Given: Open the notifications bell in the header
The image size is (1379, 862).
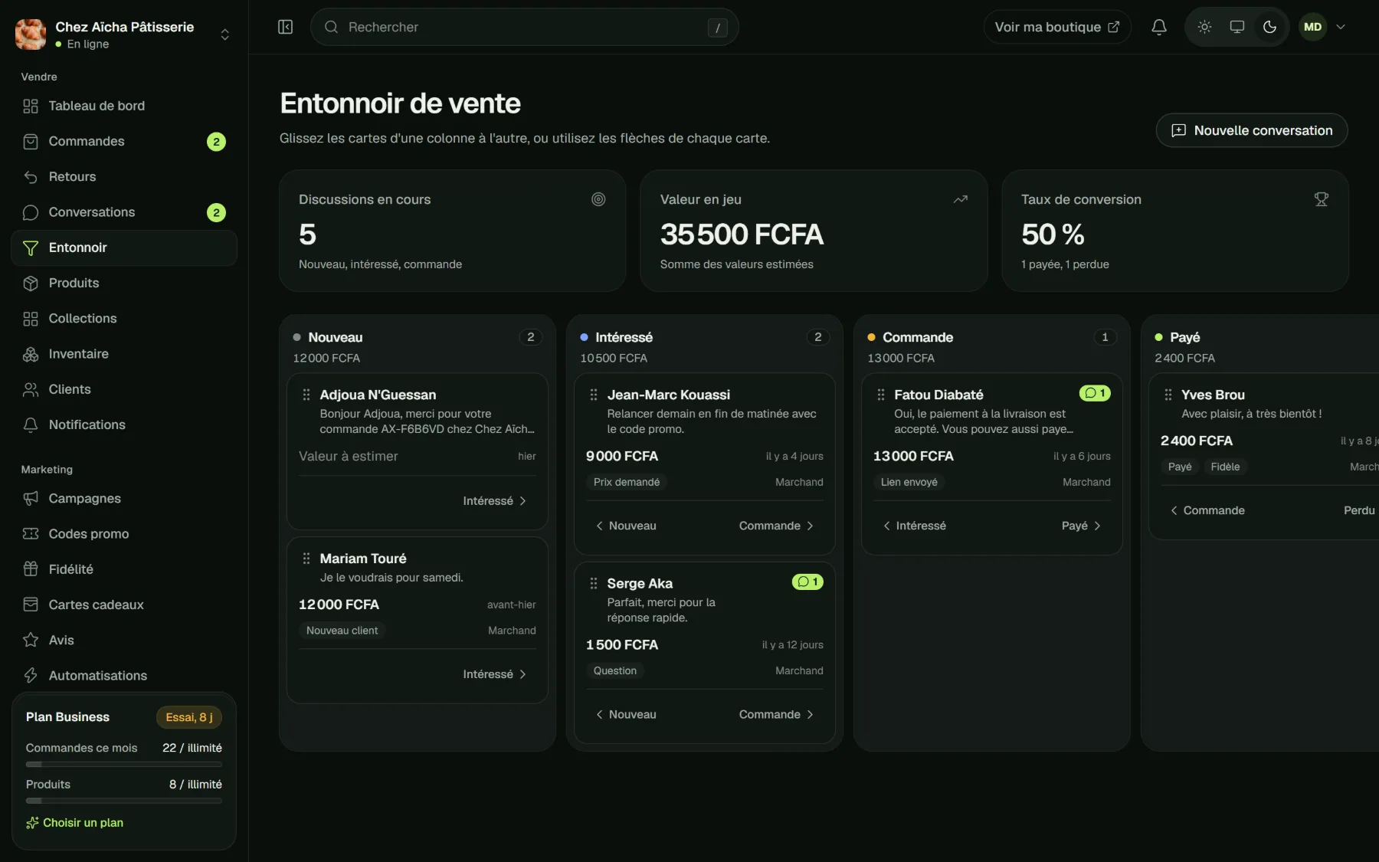Looking at the screenshot, I should pos(1159,27).
